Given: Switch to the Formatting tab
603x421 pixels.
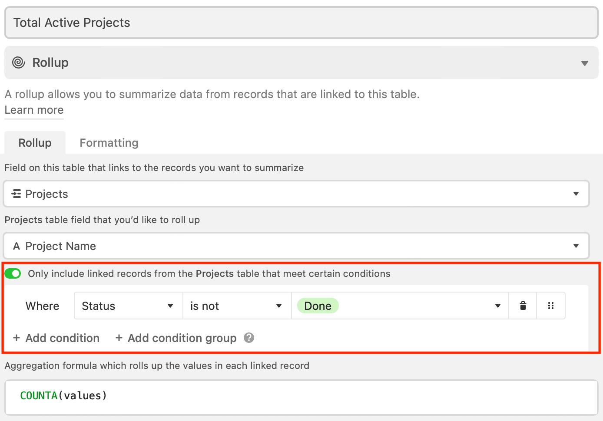Looking at the screenshot, I should pos(109,143).
